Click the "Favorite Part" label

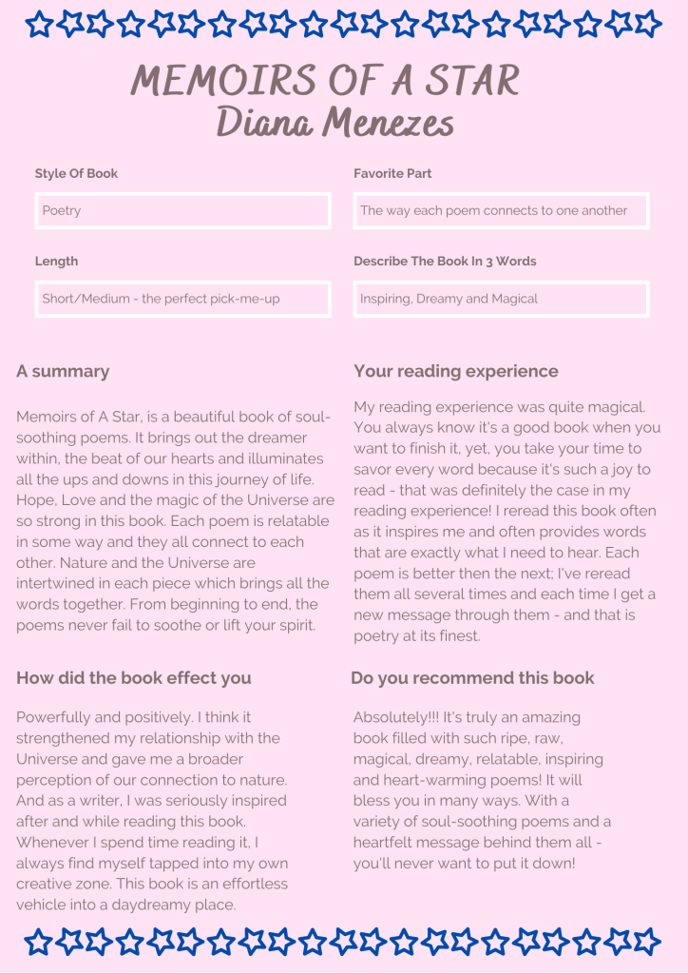[392, 174]
